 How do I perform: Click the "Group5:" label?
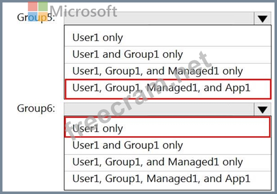click(36, 18)
